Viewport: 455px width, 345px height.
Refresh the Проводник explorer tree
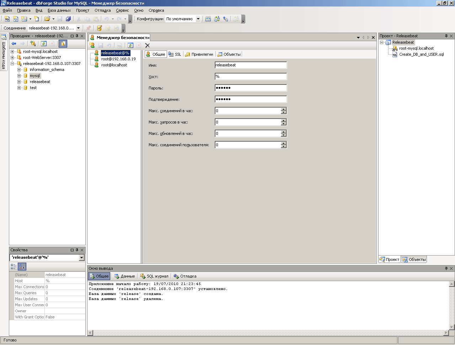click(44, 44)
